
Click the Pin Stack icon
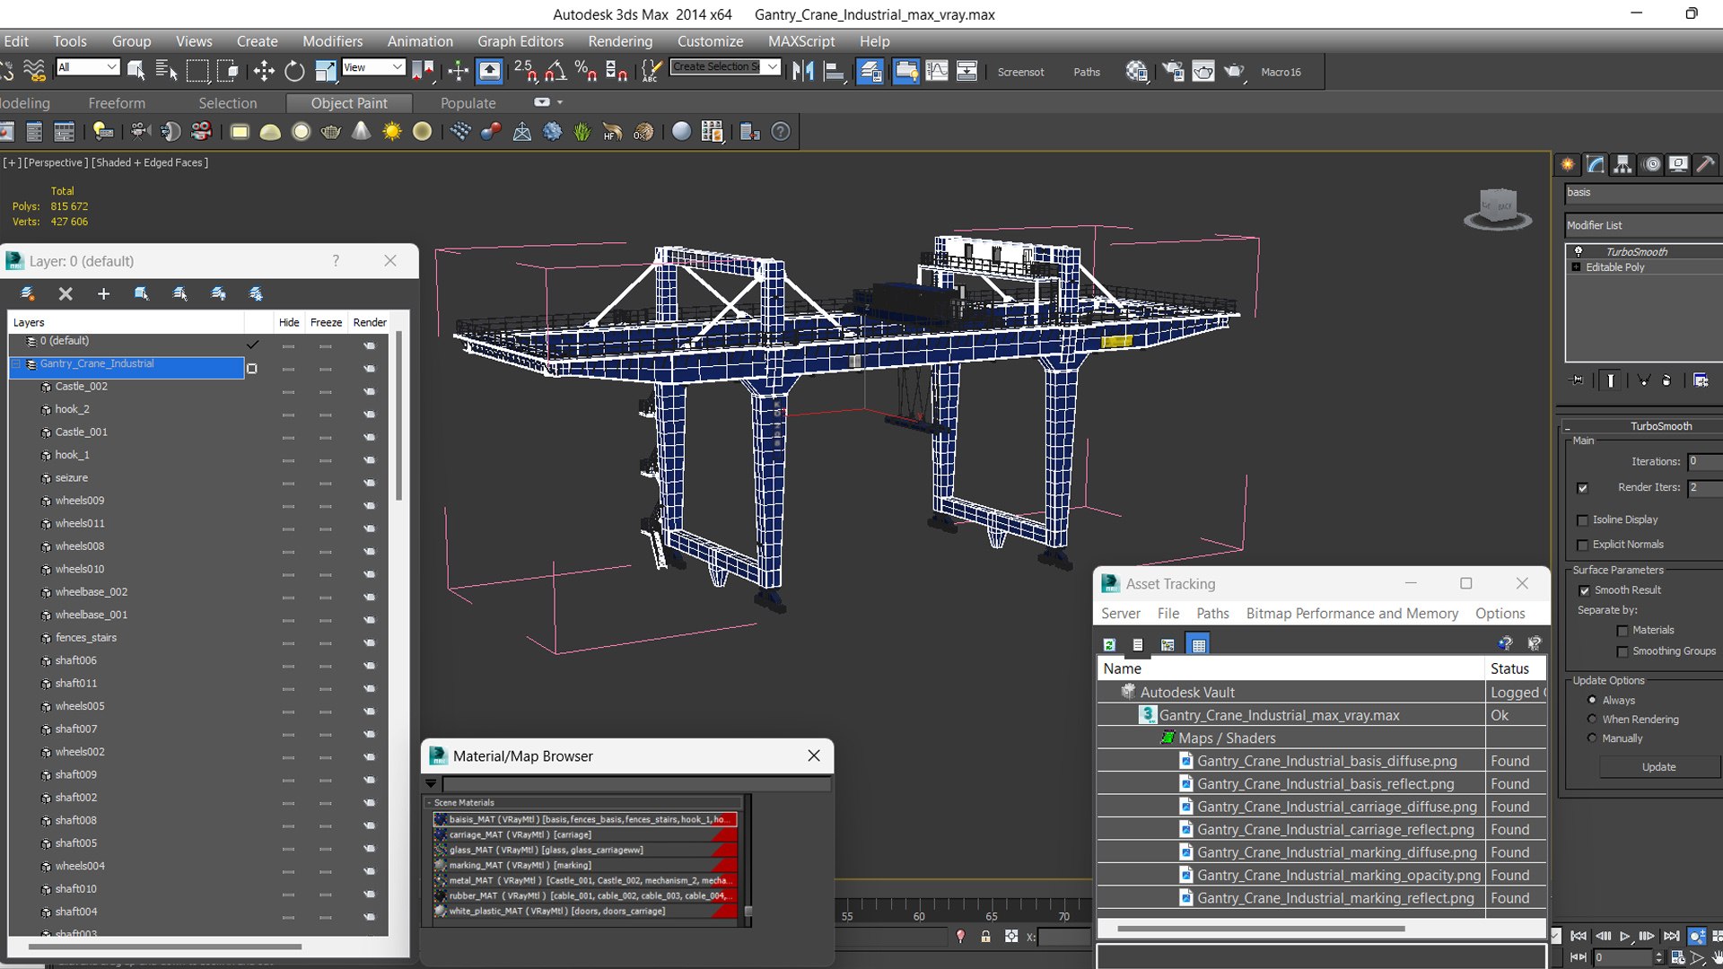pyautogui.click(x=1577, y=380)
